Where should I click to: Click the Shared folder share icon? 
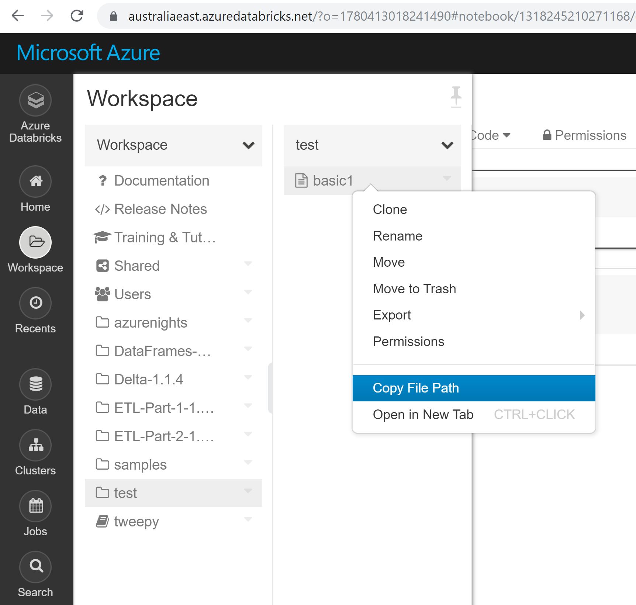pos(103,266)
